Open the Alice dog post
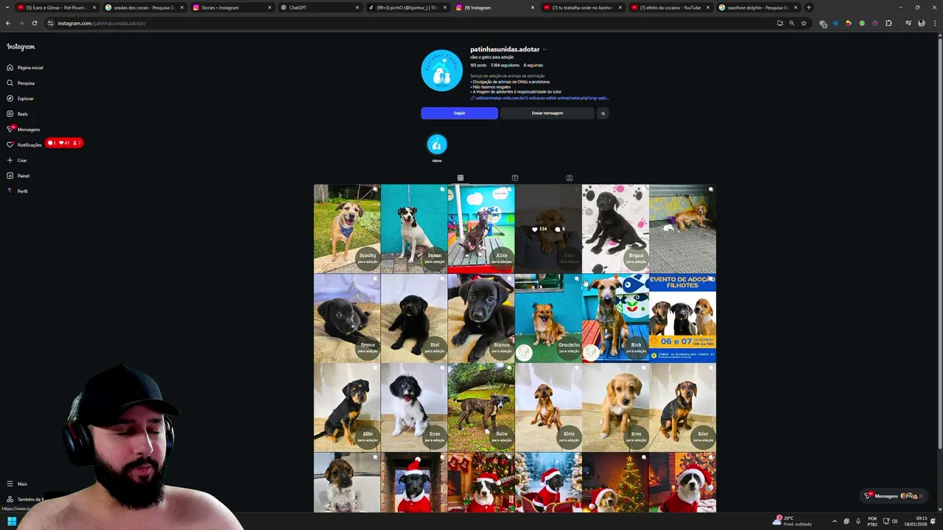This screenshot has width=943, height=530. tap(481, 229)
